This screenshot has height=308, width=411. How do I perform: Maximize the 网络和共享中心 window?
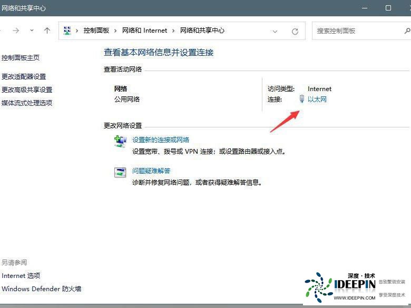388,8
